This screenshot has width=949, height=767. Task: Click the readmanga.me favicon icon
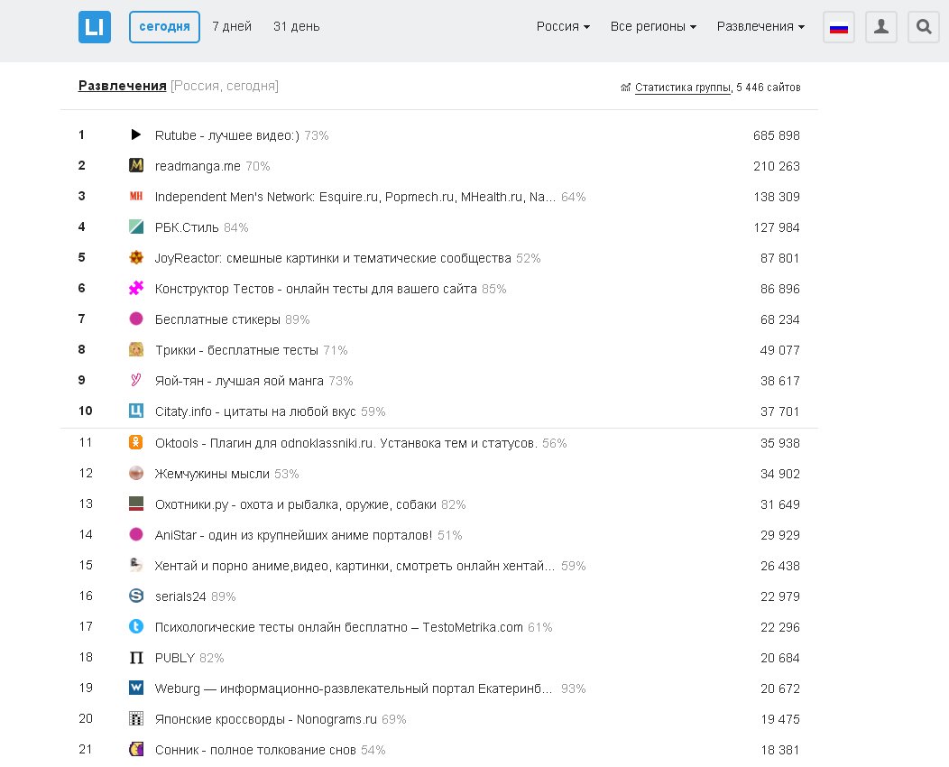click(136, 166)
